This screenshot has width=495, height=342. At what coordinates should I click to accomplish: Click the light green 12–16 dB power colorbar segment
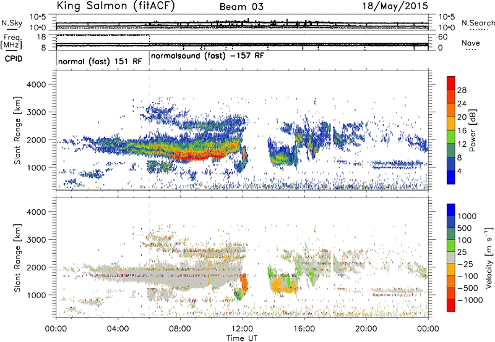click(451, 137)
